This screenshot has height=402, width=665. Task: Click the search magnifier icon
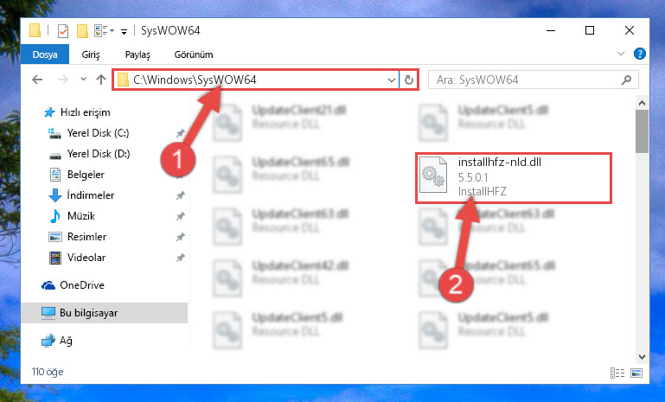pos(626,80)
